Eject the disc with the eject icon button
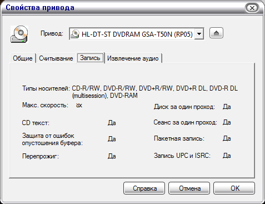 pos(216,33)
